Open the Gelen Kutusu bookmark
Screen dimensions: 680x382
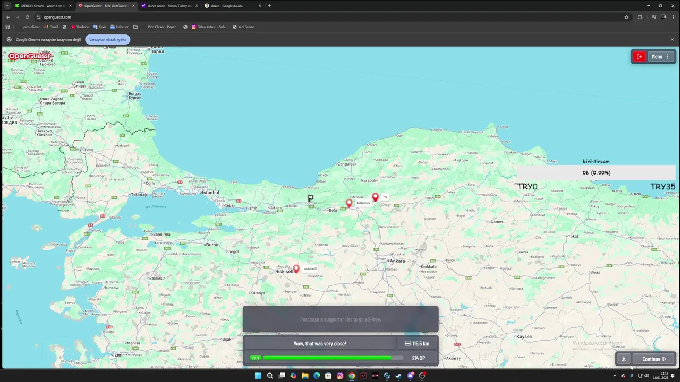209,27
